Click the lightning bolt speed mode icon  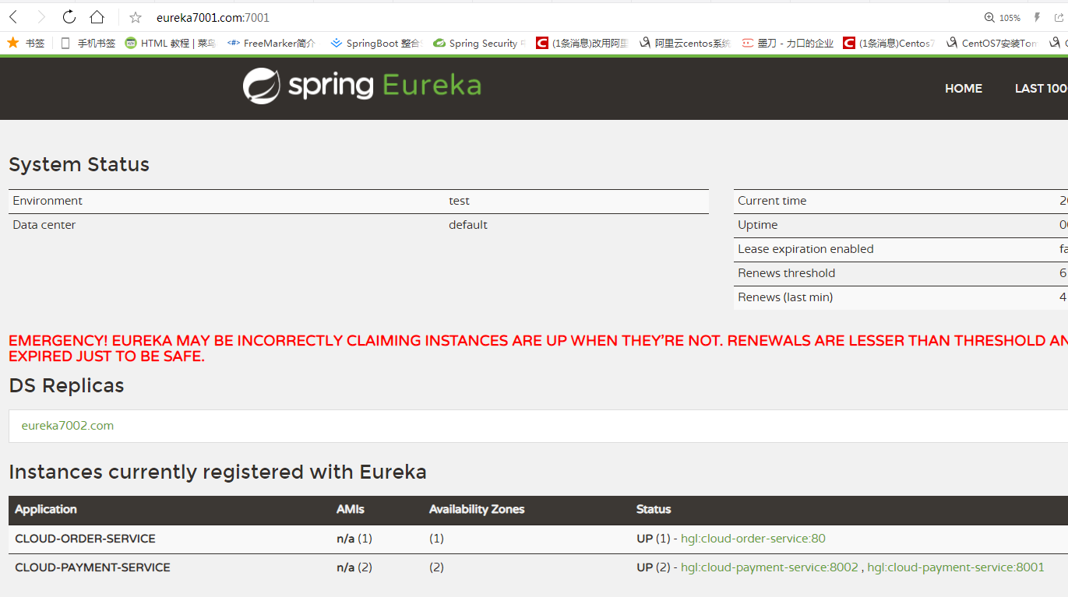click(x=1037, y=17)
